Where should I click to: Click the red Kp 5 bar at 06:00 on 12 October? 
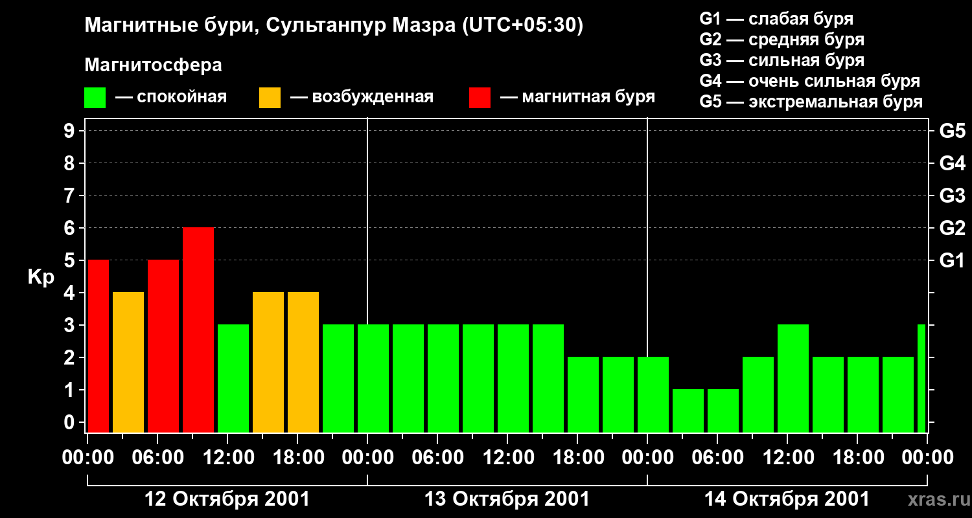[x=163, y=346]
